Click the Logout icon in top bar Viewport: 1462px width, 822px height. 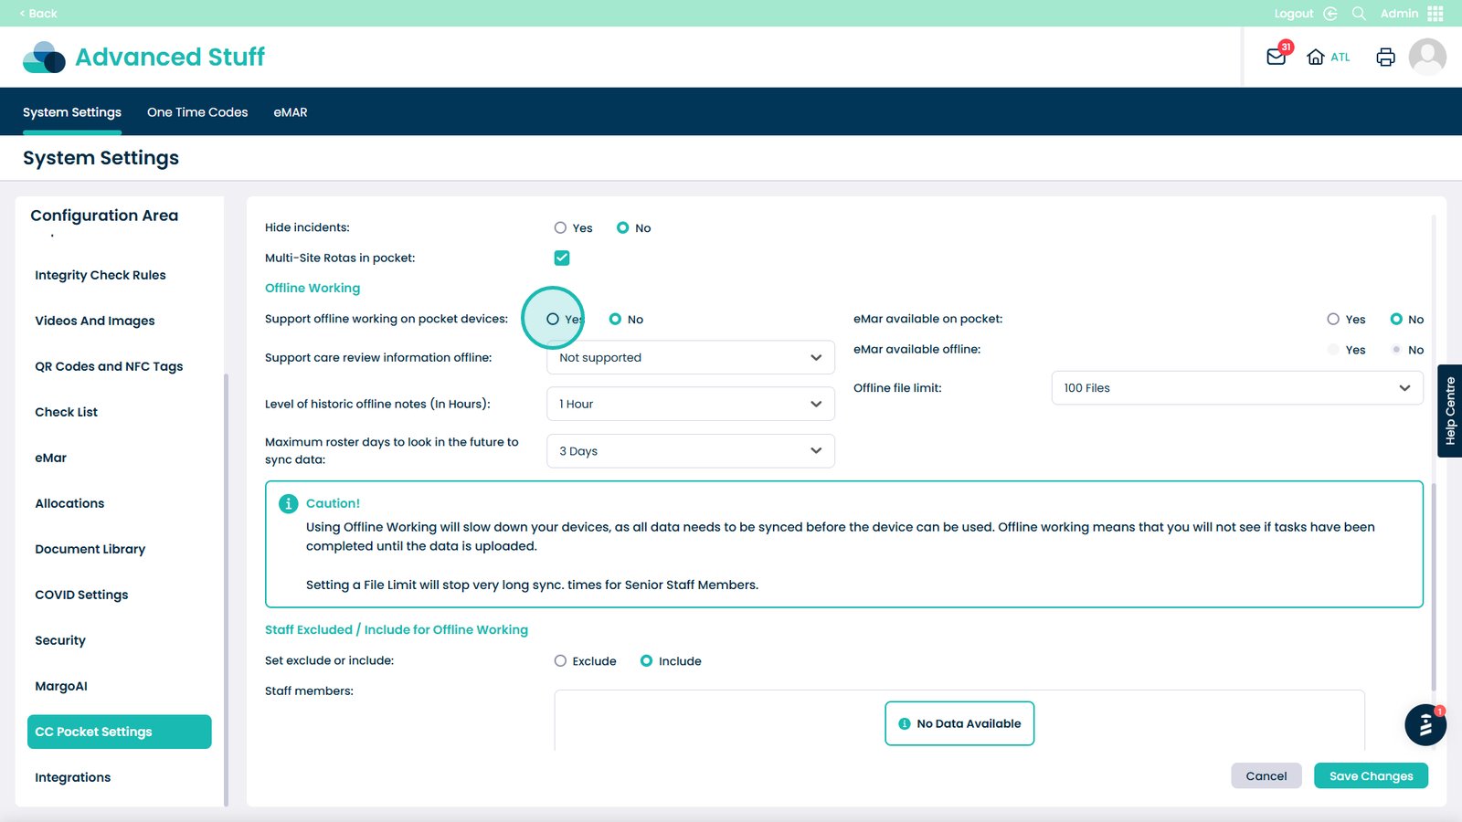click(x=1330, y=14)
